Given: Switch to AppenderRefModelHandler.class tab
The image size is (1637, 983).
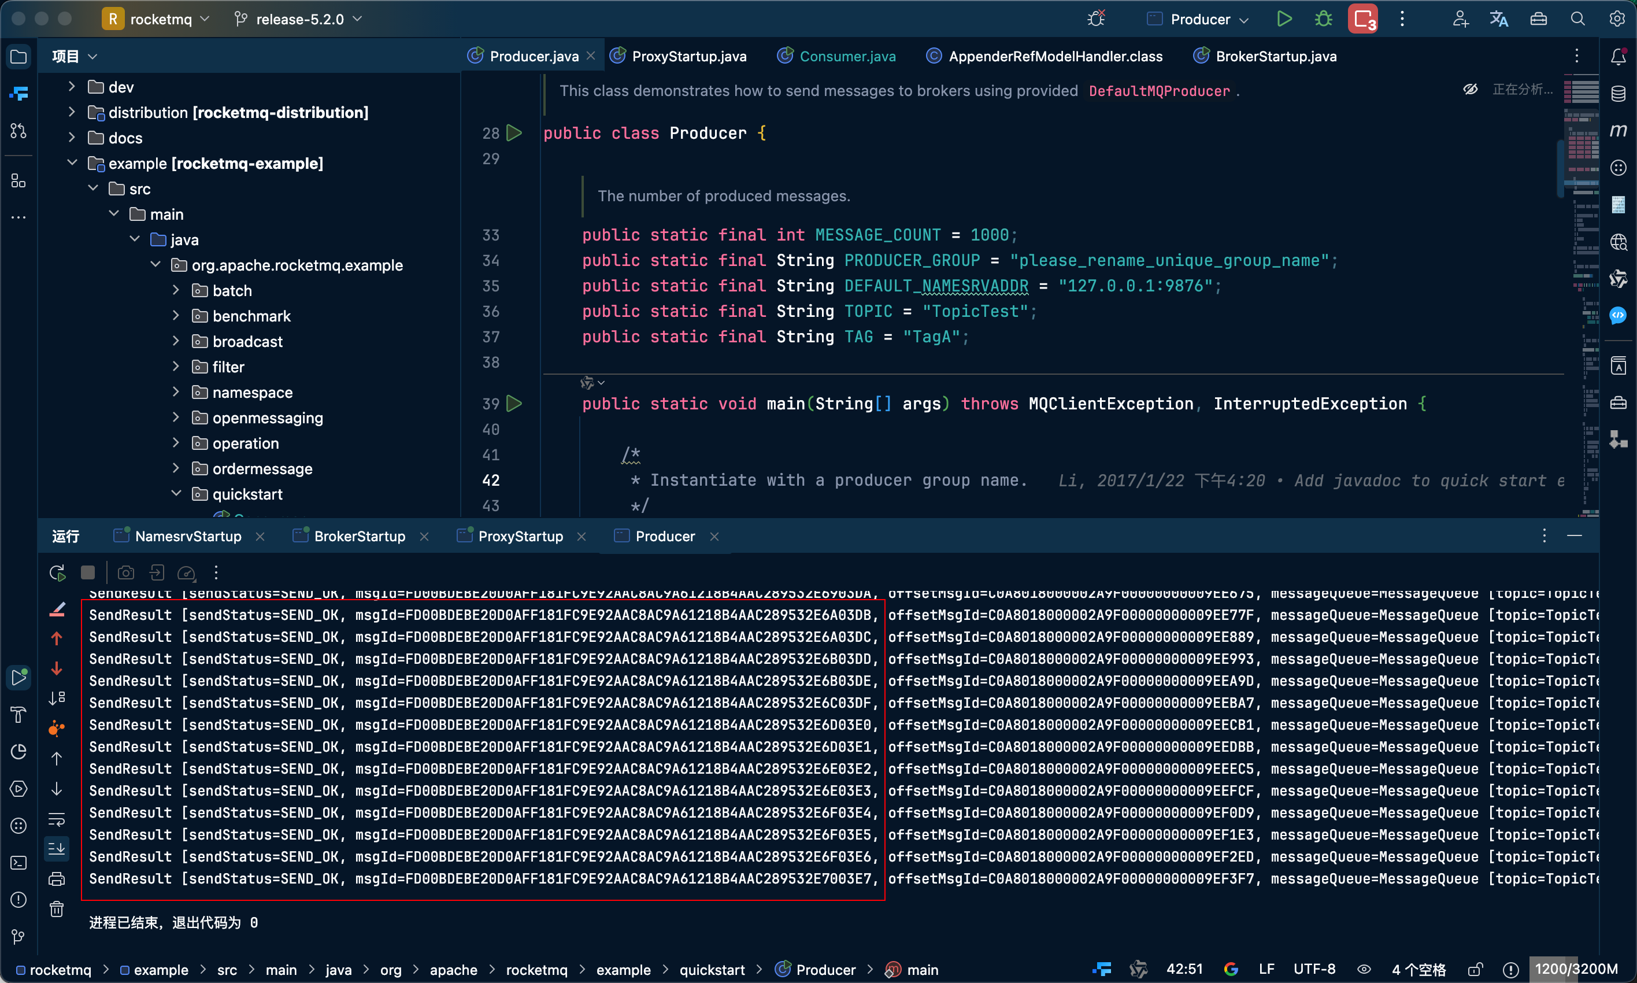Looking at the screenshot, I should tap(1045, 56).
